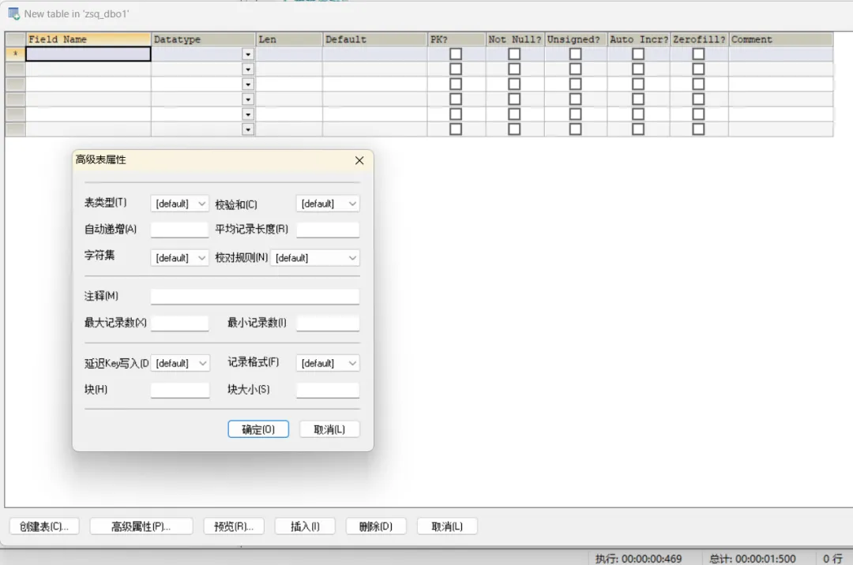Open 高级属性(P)... button
This screenshot has width=853, height=565.
(141, 526)
